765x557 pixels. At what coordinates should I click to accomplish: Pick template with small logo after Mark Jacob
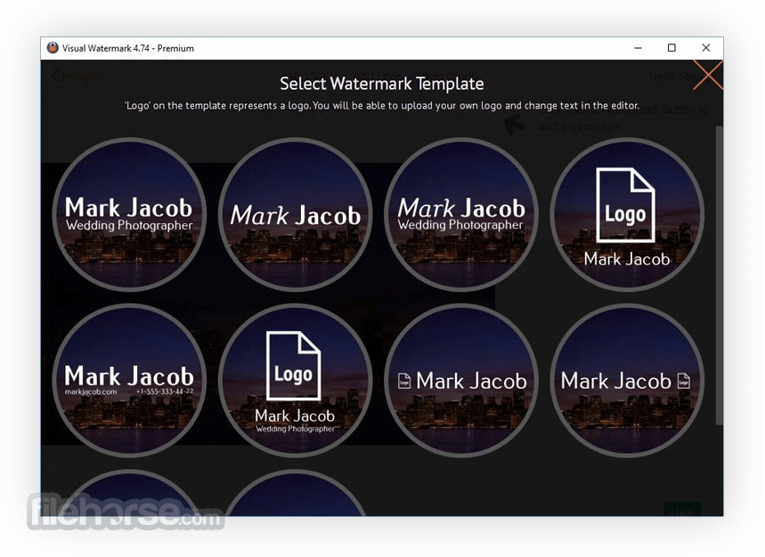point(627,380)
